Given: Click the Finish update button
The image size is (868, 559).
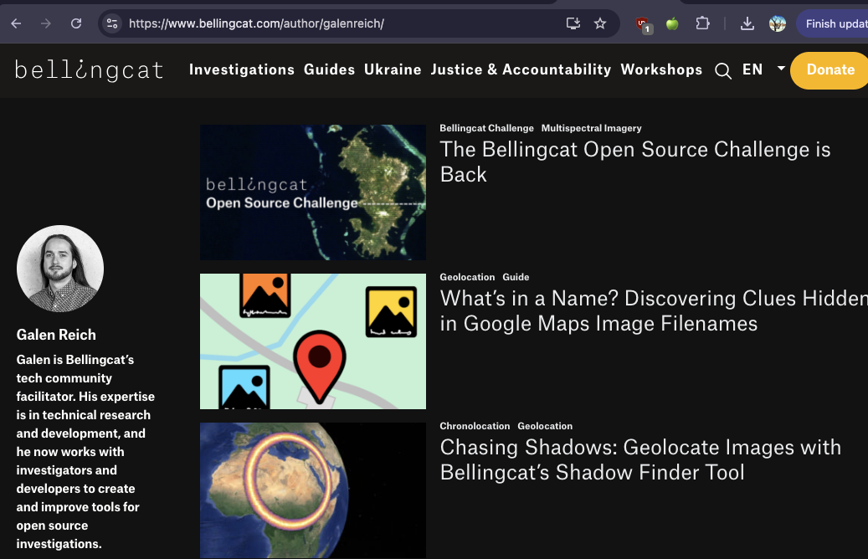Looking at the screenshot, I should pos(835,23).
